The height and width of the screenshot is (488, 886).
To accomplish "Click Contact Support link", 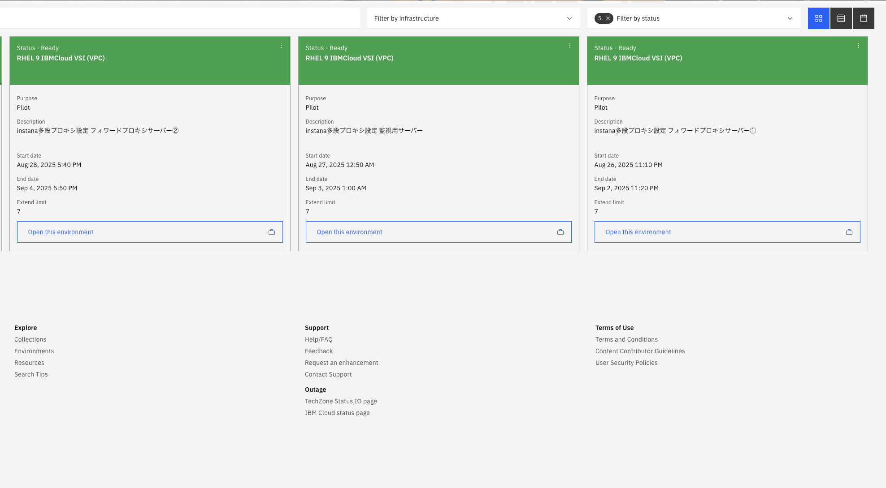I will (x=328, y=374).
